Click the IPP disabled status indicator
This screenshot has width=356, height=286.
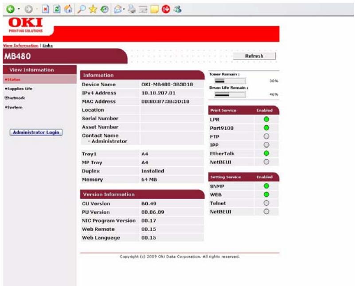coord(266,145)
